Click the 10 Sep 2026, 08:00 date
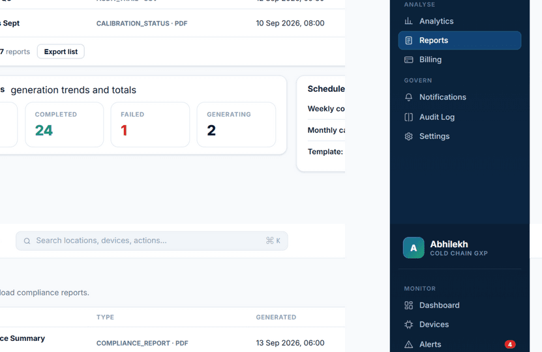 click(x=290, y=23)
